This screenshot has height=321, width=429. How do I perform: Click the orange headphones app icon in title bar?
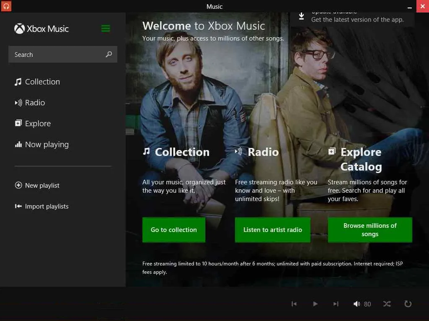(x=6, y=6)
